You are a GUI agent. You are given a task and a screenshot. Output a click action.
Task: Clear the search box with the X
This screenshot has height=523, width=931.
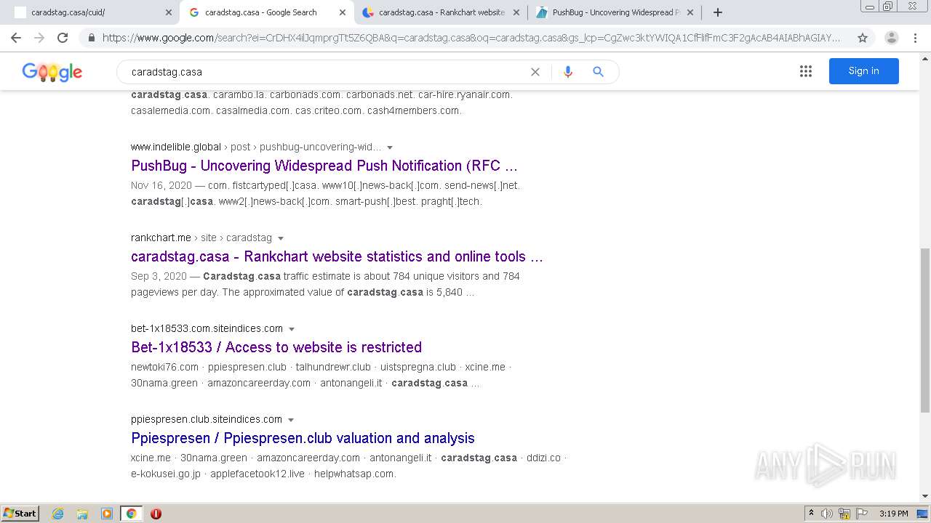pyautogui.click(x=535, y=72)
